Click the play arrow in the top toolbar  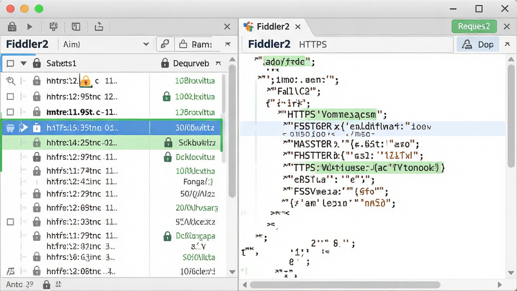[30, 26]
